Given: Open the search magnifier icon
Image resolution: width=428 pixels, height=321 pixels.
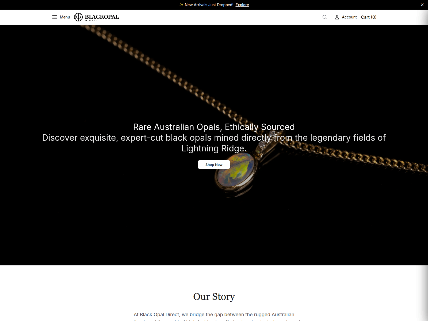Looking at the screenshot, I should point(325,17).
